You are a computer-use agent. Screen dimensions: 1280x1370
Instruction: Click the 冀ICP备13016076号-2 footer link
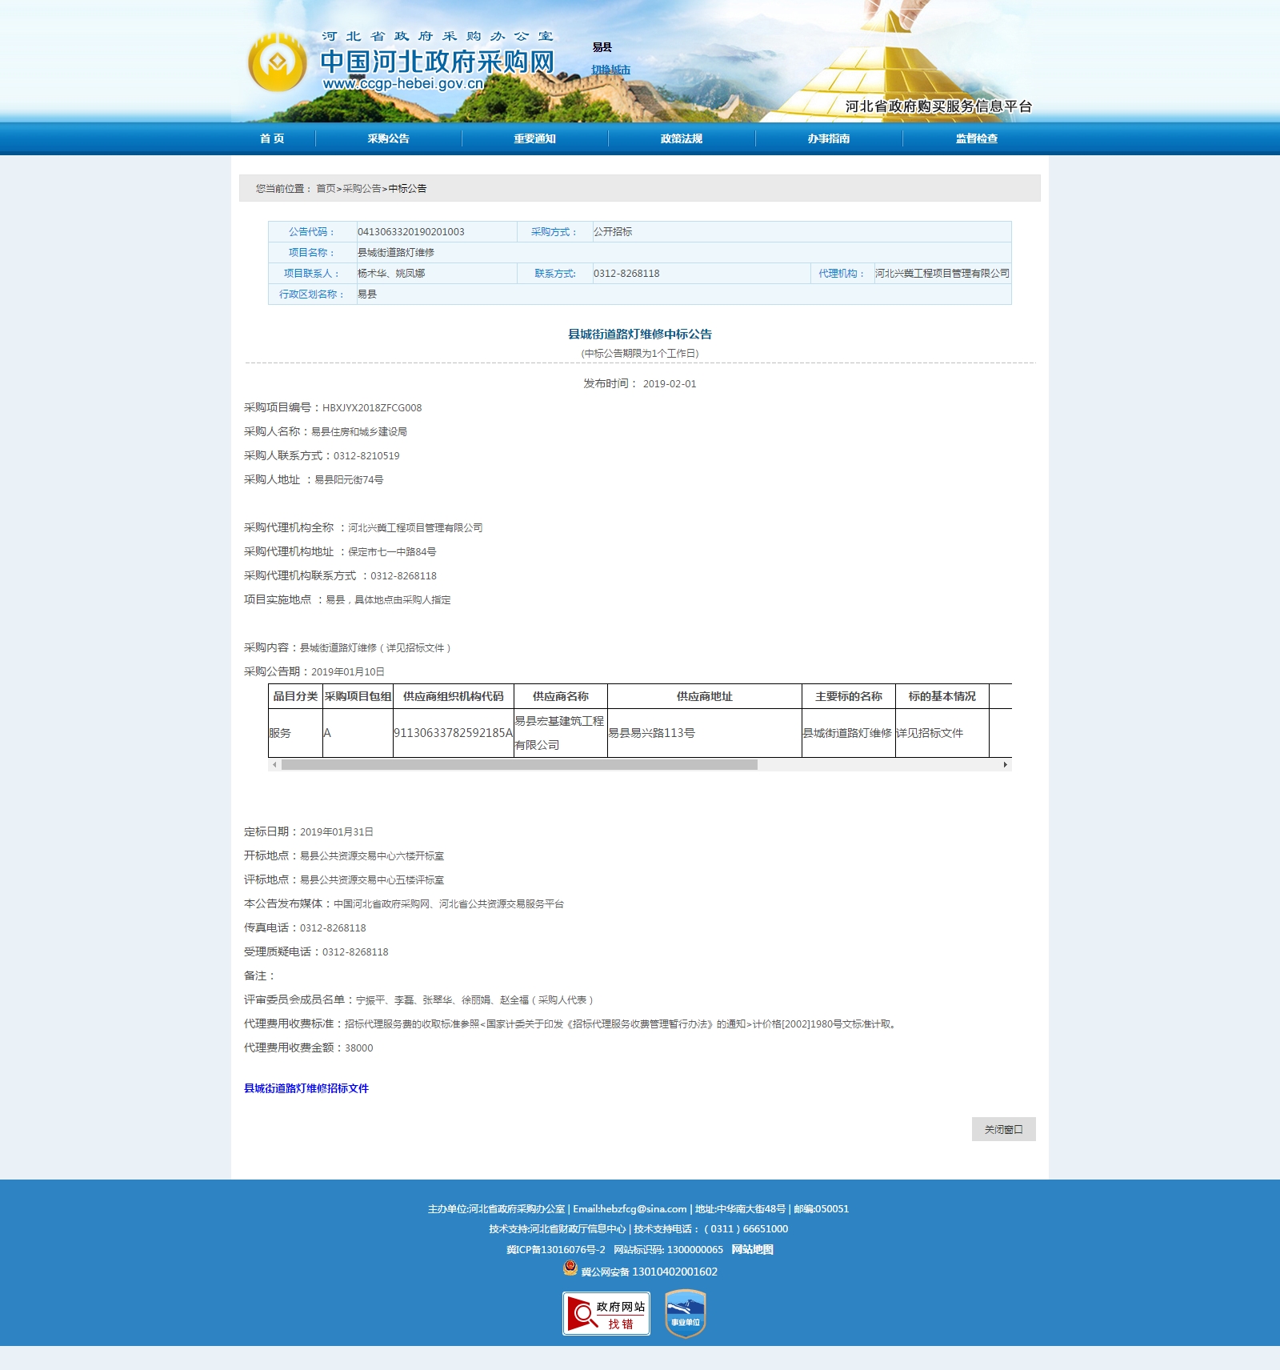(555, 1250)
